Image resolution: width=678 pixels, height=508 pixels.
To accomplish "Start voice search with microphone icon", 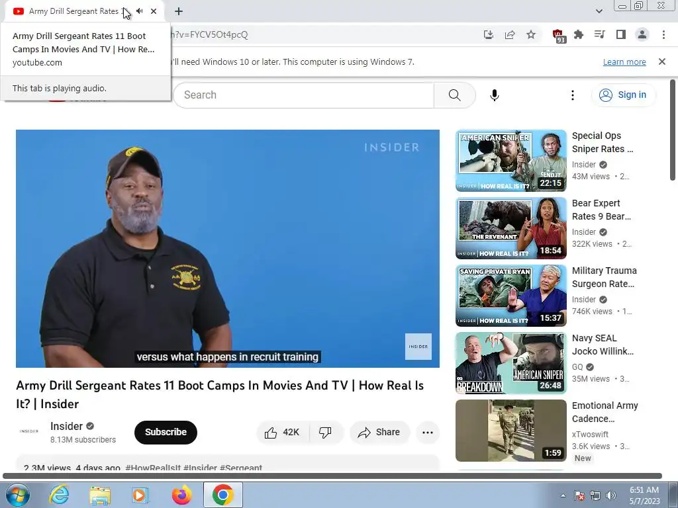I will tap(495, 95).
